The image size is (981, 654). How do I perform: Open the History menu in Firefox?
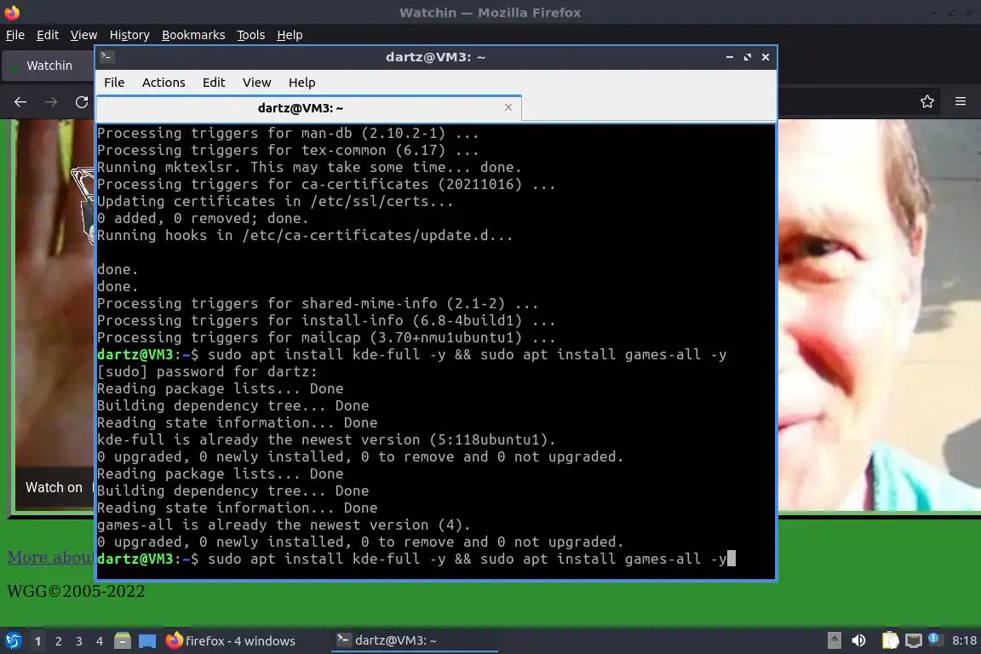pyautogui.click(x=129, y=35)
